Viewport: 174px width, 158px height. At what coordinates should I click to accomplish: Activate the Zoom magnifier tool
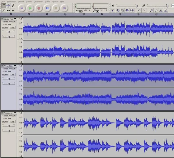click(4, 11)
